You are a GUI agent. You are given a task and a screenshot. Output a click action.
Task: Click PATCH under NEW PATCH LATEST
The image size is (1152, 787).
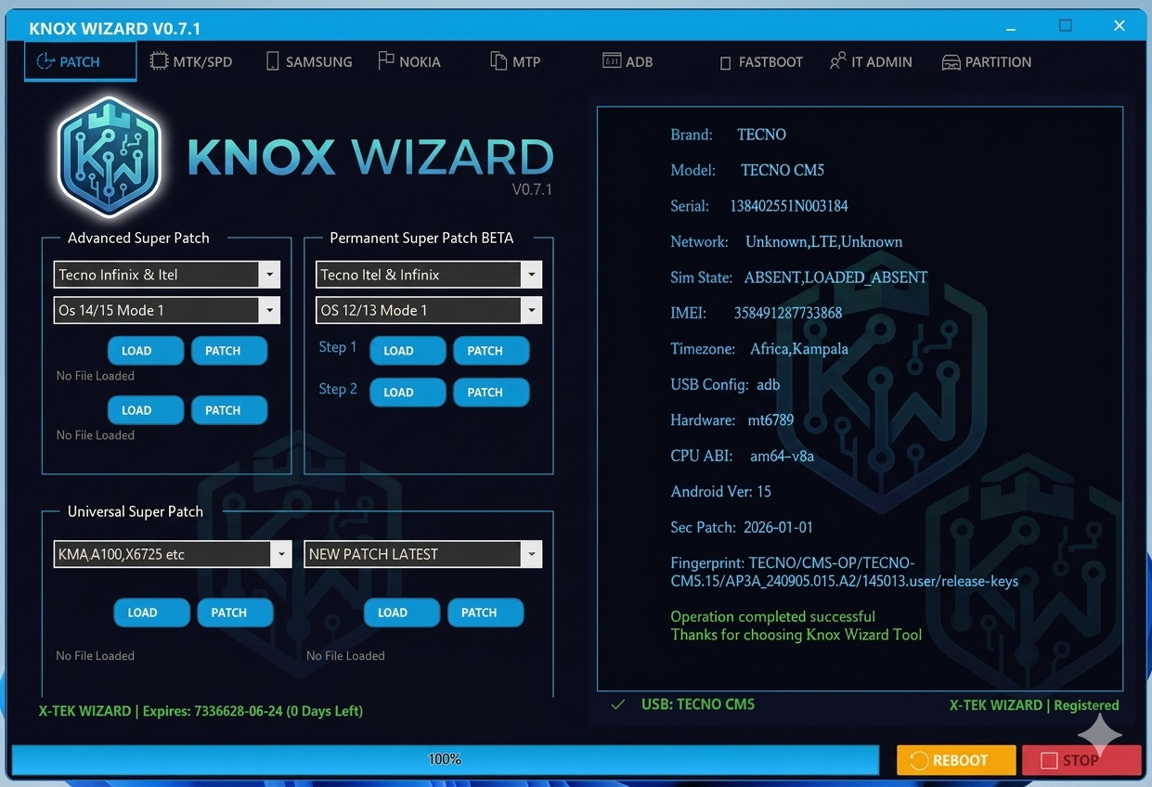click(485, 613)
